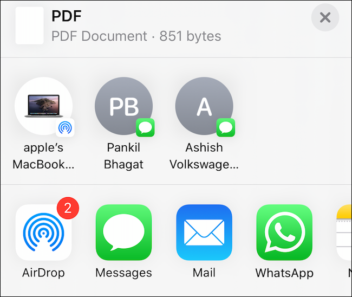
Task: Send the PDF with Mail icon
Action: pos(204,233)
